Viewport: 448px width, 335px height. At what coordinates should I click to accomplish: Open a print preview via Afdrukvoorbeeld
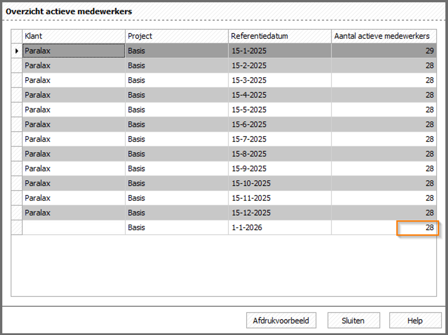click(281, 320)
